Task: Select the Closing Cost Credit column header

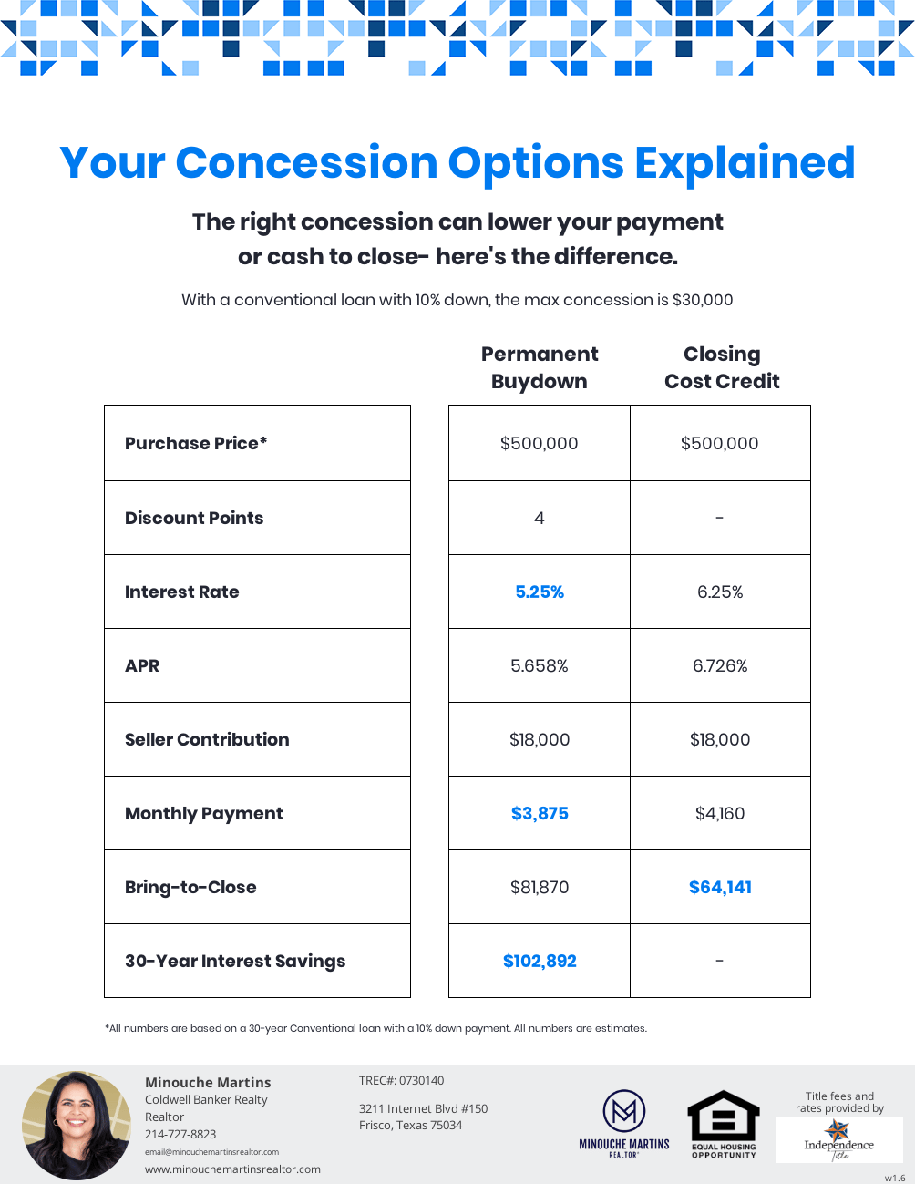Action: point(722,367)
